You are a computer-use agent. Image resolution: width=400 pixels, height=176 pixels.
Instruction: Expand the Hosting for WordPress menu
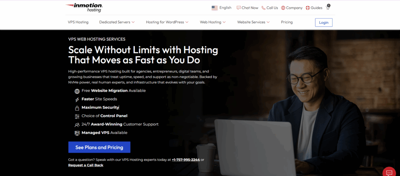(167, 22)
